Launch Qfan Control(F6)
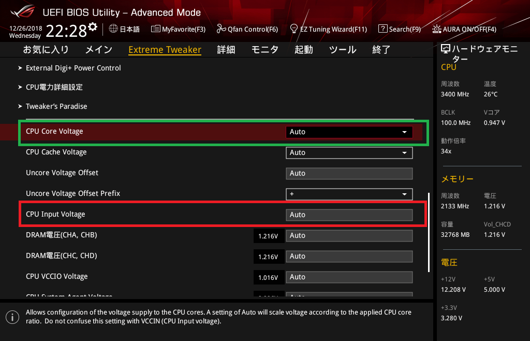Viewport: 530px width, 341px height. (253, 29)
